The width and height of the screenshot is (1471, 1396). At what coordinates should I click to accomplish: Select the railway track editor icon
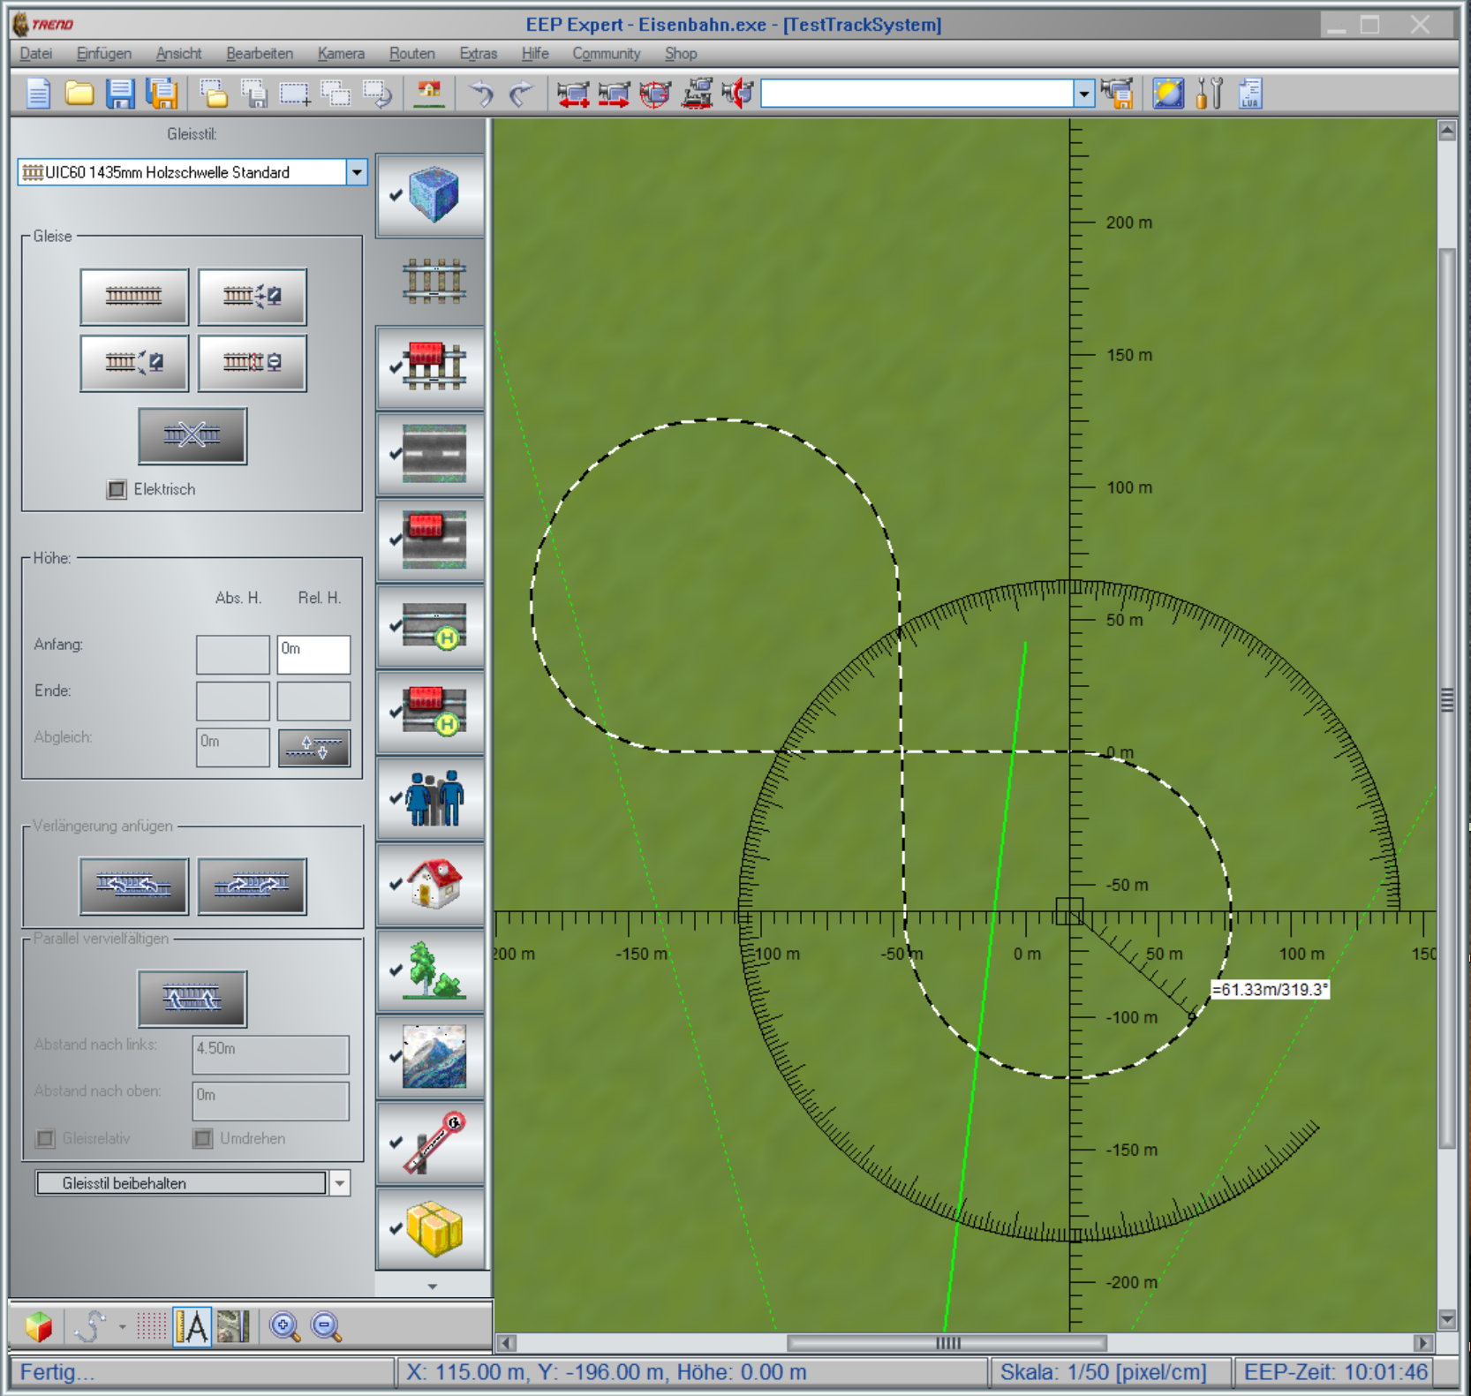pyautogui.click(x=434, y=281)
